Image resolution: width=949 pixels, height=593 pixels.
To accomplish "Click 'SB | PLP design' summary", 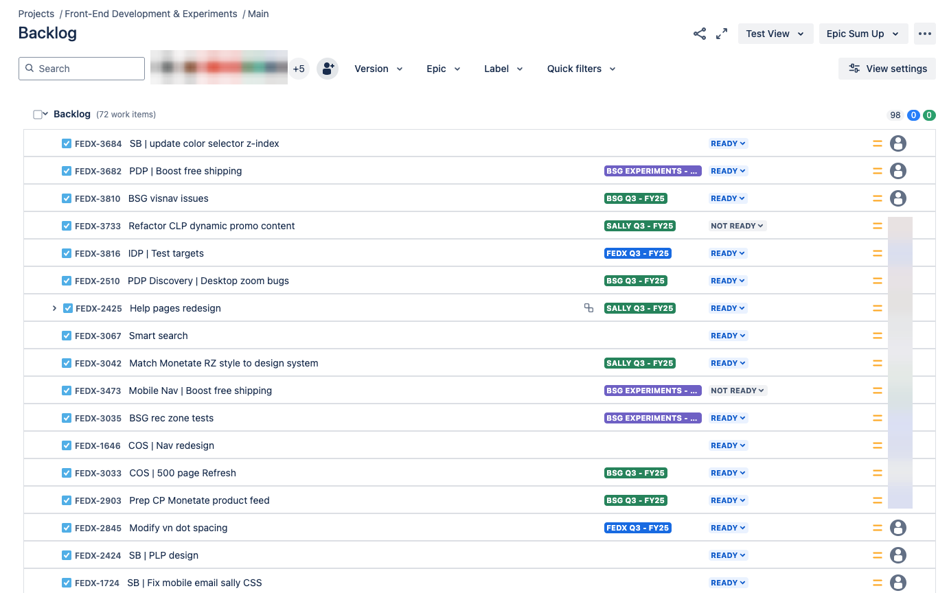I will tap(164, 555).
